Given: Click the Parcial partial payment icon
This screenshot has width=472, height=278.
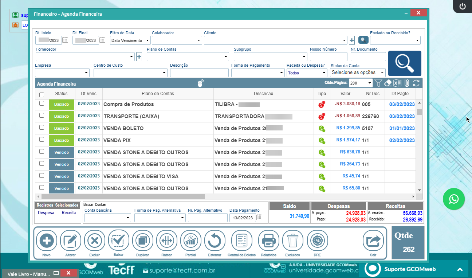Looking at the screenshot, I should 190,240.
